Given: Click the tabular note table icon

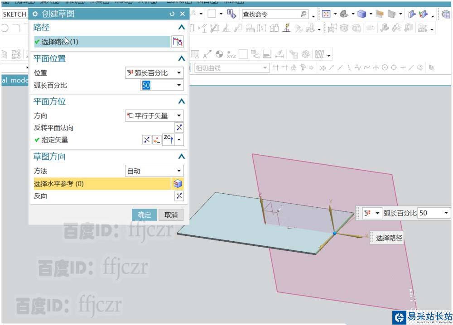Looking at the screenshot, I should 195,54.
